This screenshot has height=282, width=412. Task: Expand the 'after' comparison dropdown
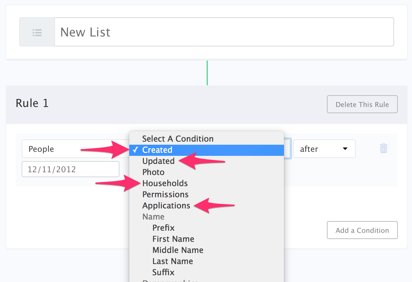point(324,149)
